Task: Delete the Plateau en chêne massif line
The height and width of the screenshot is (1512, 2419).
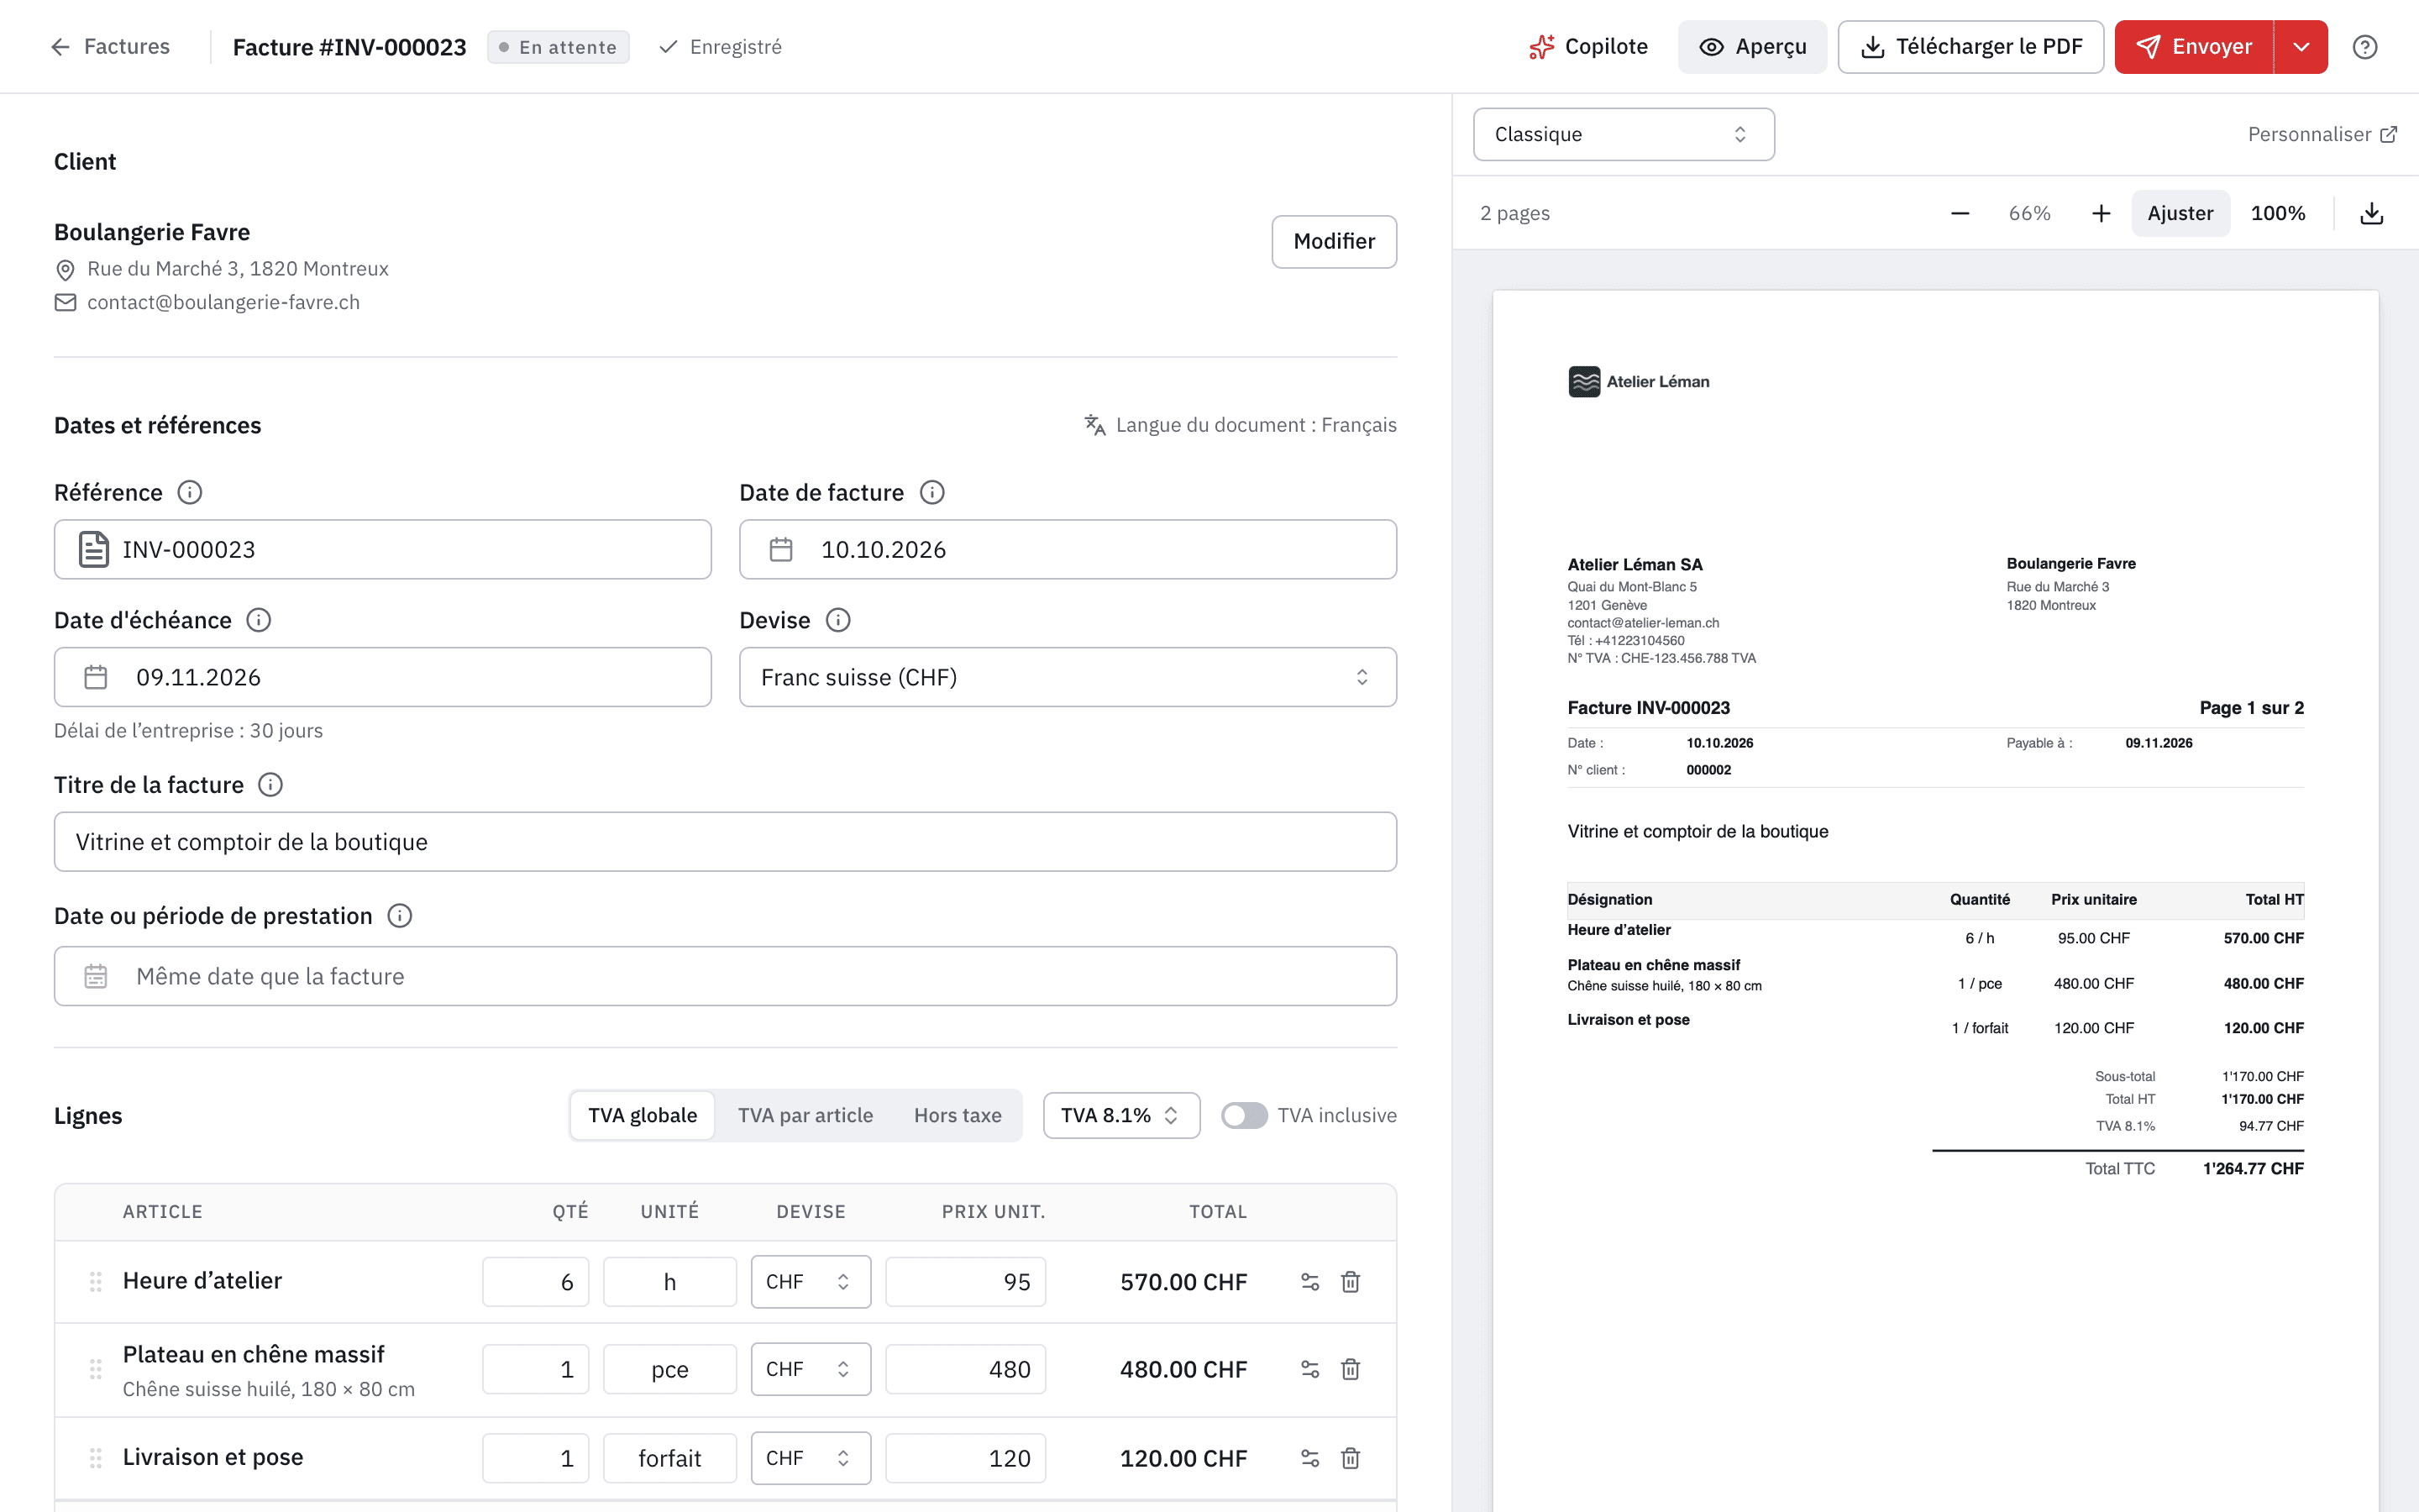Action: tap(1351, 1369)
